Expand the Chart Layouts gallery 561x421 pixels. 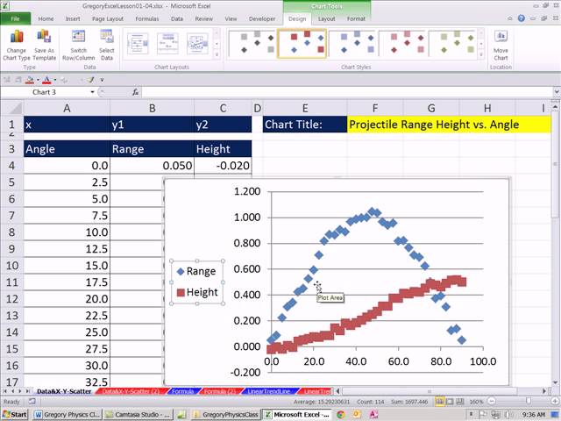tap(217, 54)
